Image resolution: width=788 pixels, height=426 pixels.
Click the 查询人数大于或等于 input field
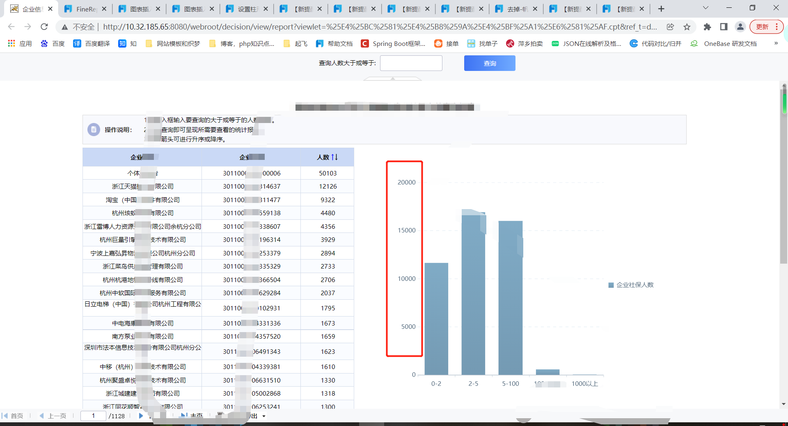pos(411,63)
